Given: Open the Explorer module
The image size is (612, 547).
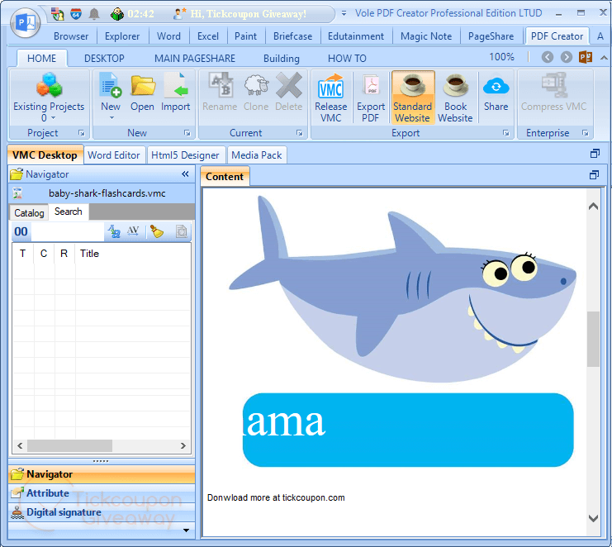Looking at the screenshot, I should (122, 36).
